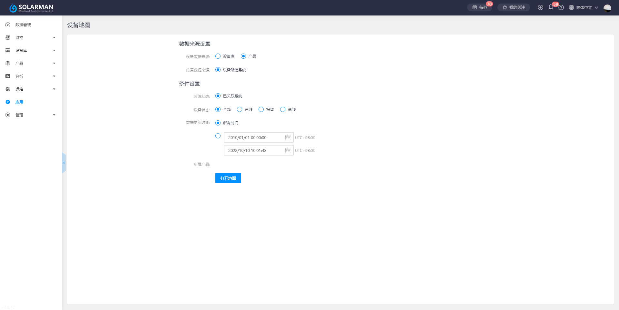Click the plus add icon in header

(540, 7)
